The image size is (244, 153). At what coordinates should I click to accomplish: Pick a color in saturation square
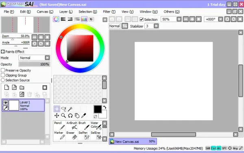[x=80, y=48]
